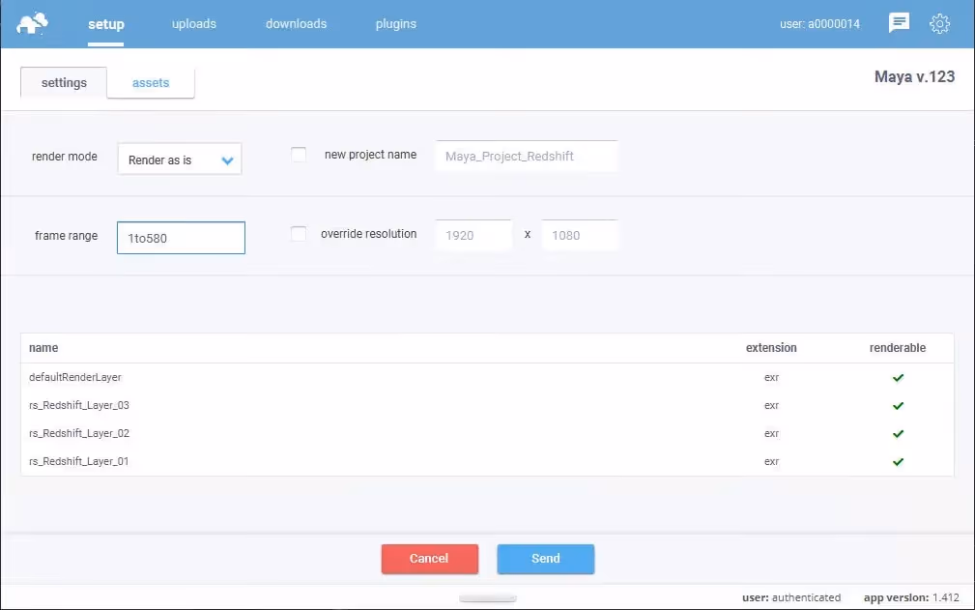Open the messages chat icon
Viewport: 975px width, 610px height.
(x=899, y=23)
